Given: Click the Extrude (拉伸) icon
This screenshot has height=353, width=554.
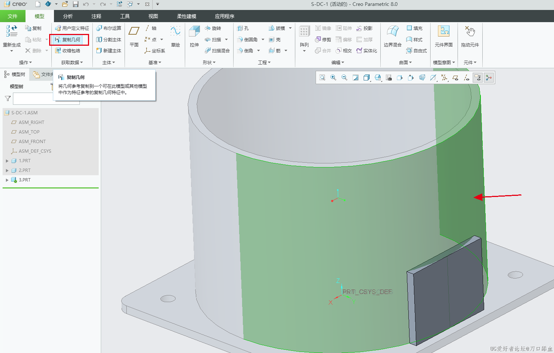Looking at the screenshot, I should [x=194, y=36].
